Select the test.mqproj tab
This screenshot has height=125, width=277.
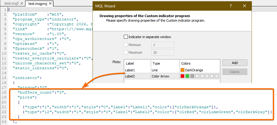(x=36, y=4)
